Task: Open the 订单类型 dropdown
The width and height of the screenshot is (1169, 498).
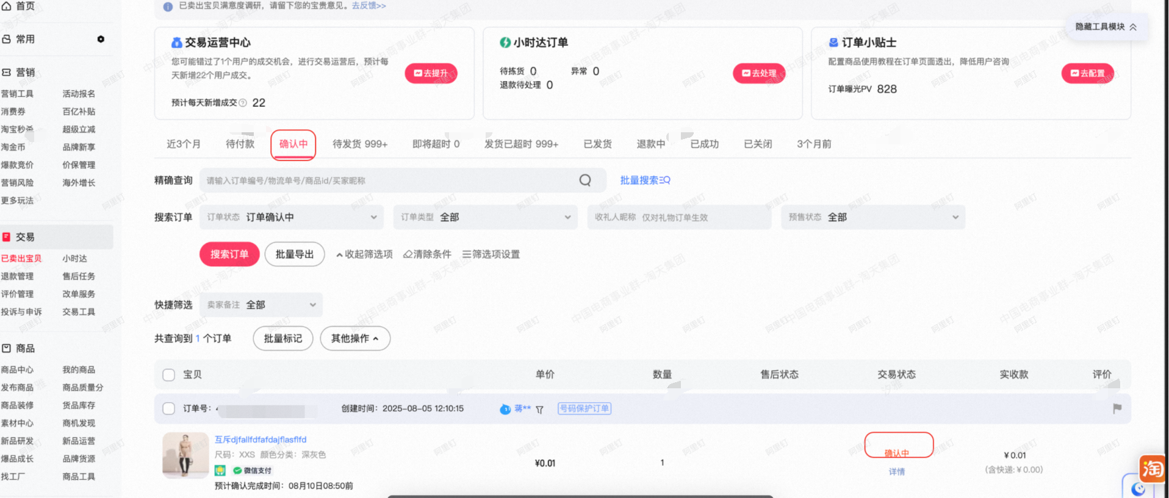Action: (x=486, y=217)
